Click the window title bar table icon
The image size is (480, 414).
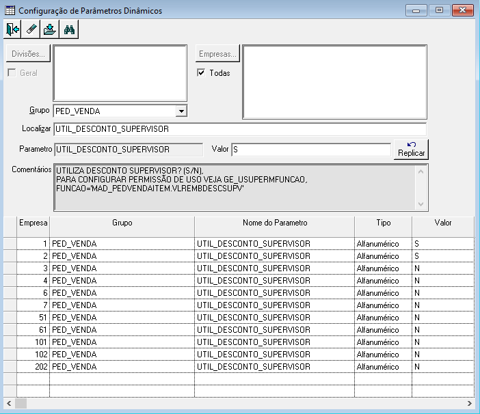pyautogui.click(x=10, y=10)
